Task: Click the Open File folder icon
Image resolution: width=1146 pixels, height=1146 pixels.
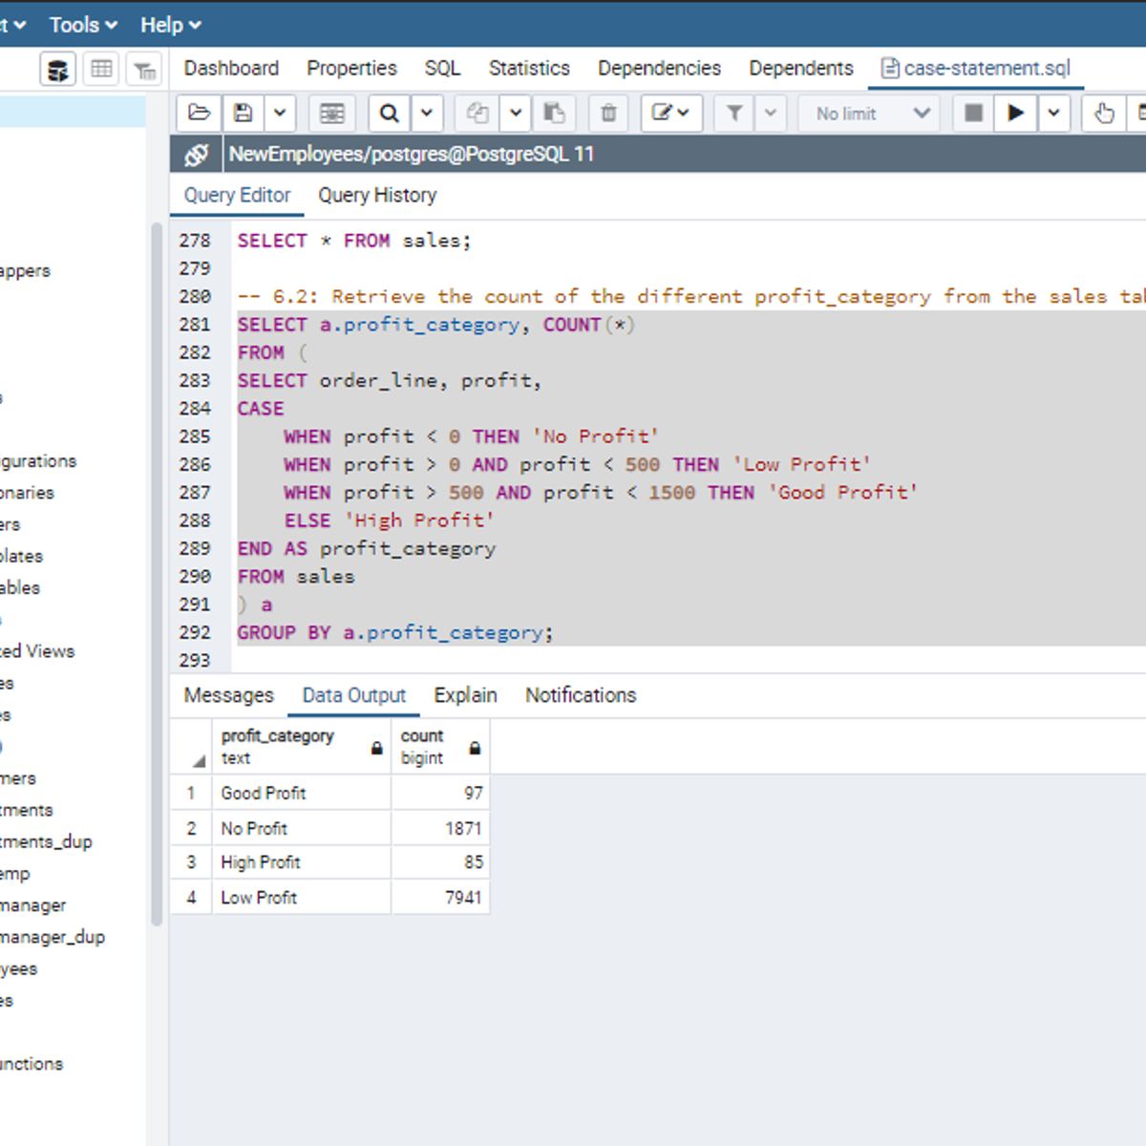Action: click(199, 114)
